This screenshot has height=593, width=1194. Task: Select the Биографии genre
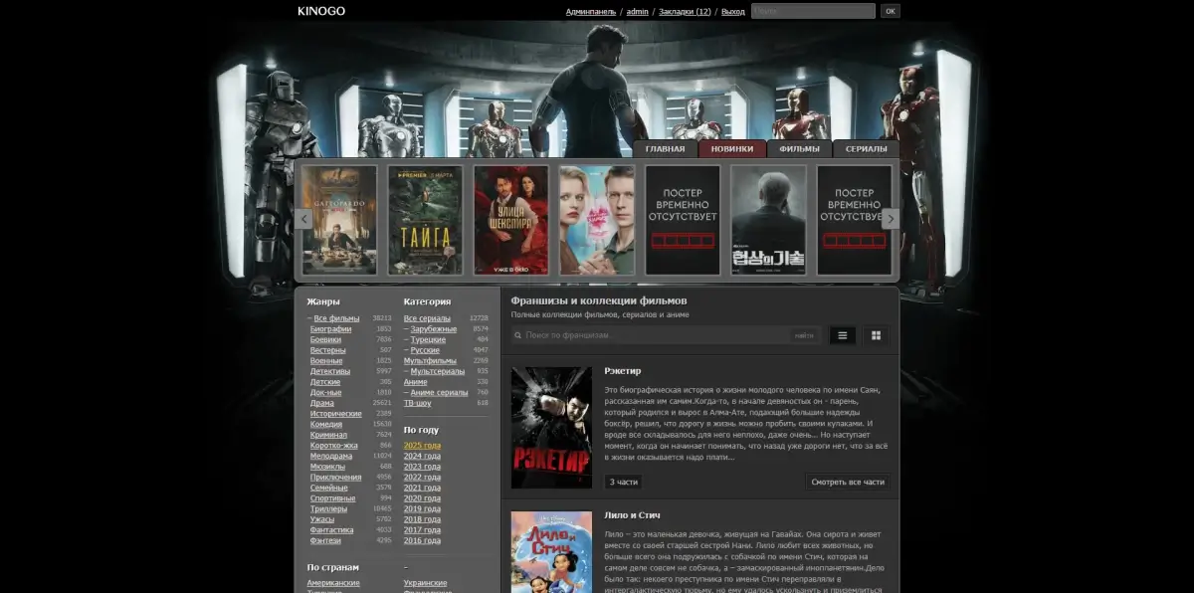tap(330, 329)
